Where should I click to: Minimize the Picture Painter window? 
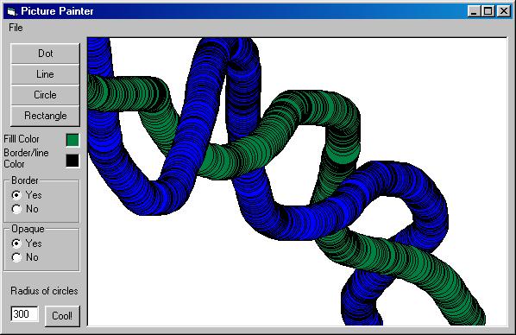[474, 11]
